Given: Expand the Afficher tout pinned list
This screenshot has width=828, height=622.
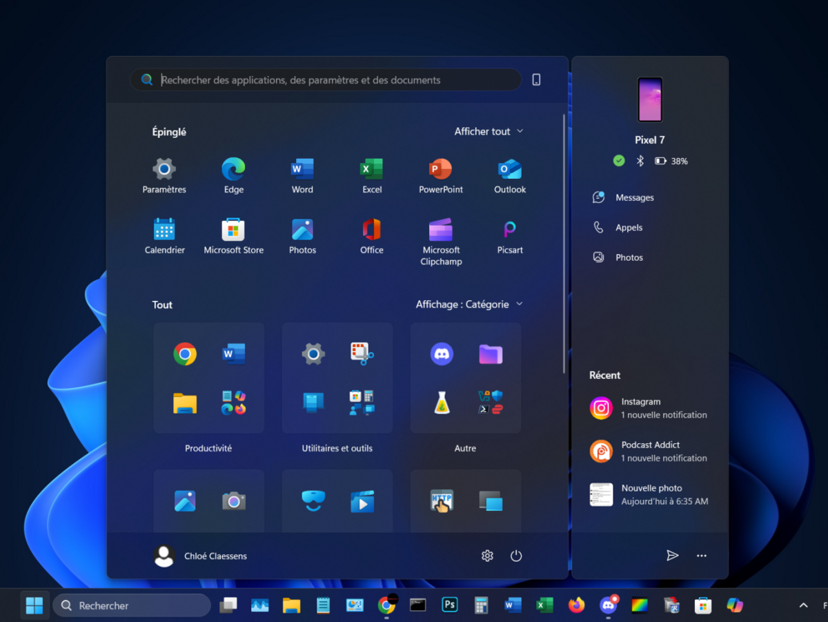Looking at the screenshot, I should [489, 131].
